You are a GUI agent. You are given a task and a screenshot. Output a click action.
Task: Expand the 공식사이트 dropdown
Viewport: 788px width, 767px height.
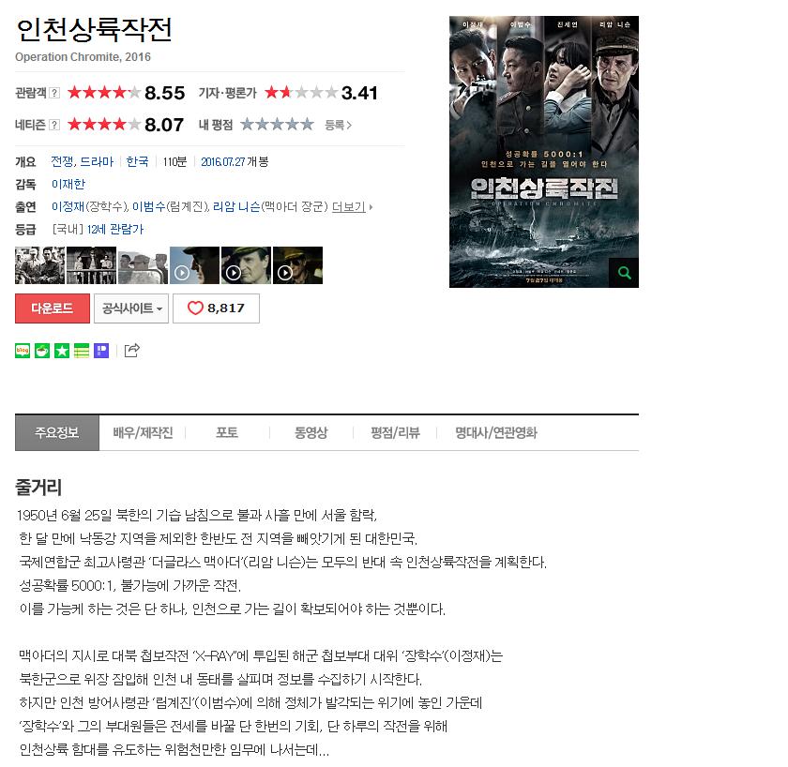(131, 308)
